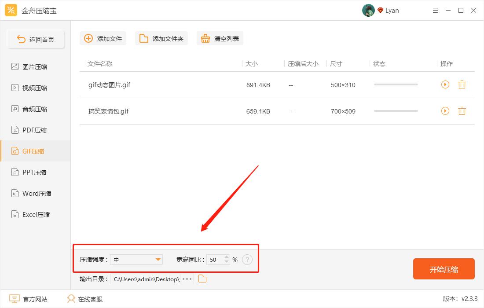Select 图片压缩 in the sidebar
The height and width of the screenshot is (308, 484).
pyautogui.click(x=33, y=66)
